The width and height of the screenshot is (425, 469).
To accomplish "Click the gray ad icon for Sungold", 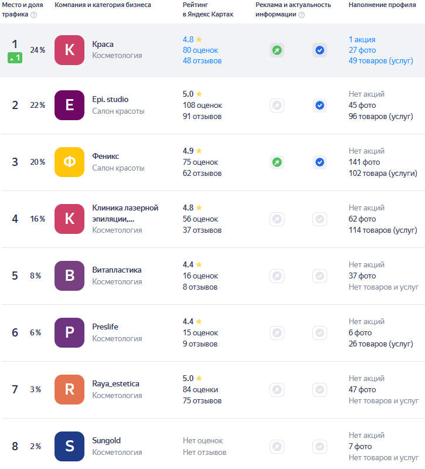I will [277, 447].
